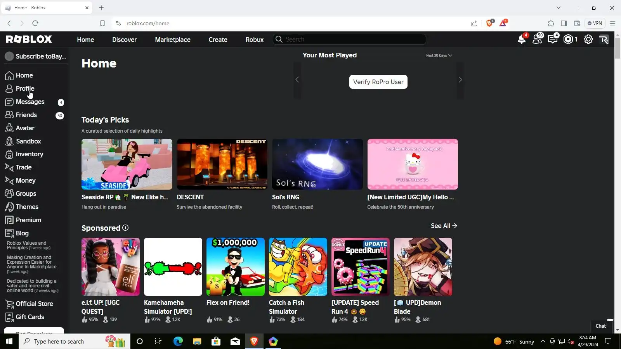The height and width of the screenshot is (349, 621).
Task: Bookmark this page icon
Action: 102,23
